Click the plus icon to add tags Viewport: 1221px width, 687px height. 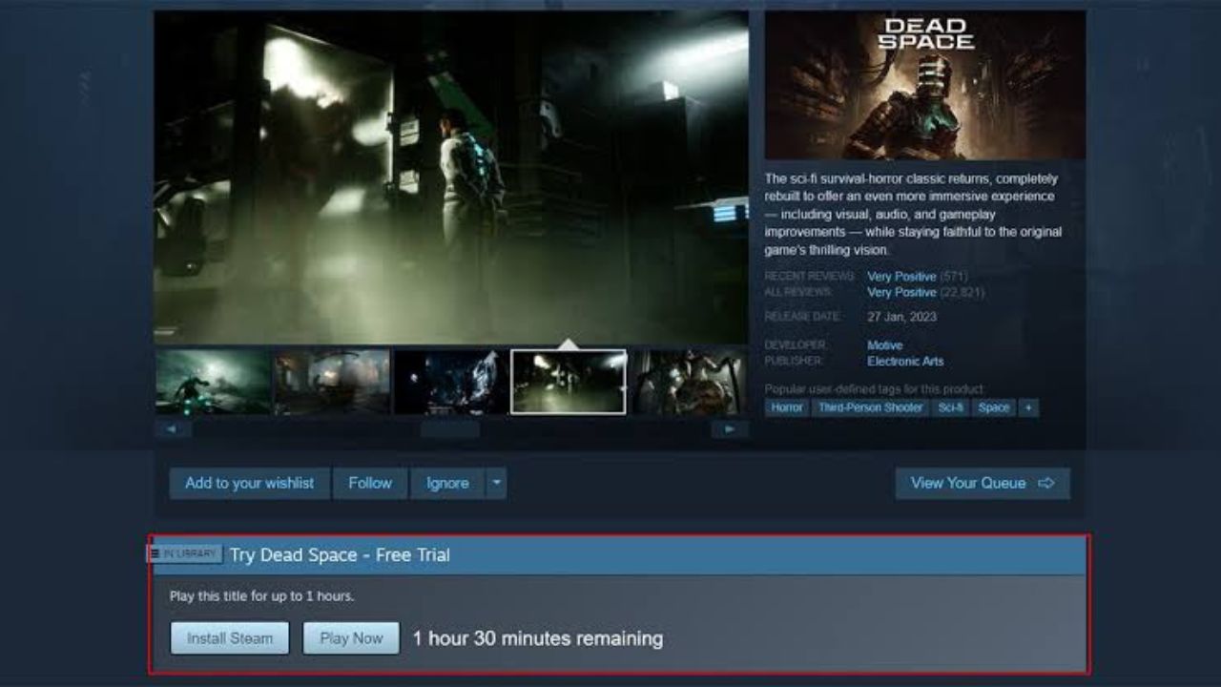click(1027, 407)
